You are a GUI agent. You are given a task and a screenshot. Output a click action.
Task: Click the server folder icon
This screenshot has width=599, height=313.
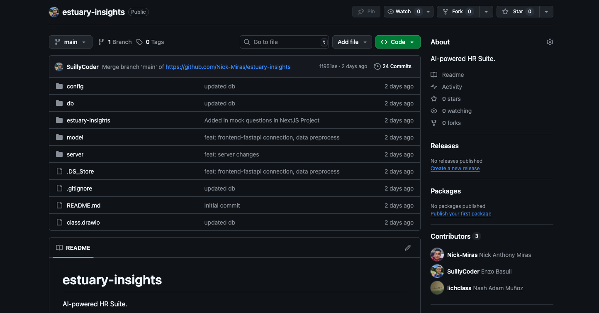click(x=59, y=154)
